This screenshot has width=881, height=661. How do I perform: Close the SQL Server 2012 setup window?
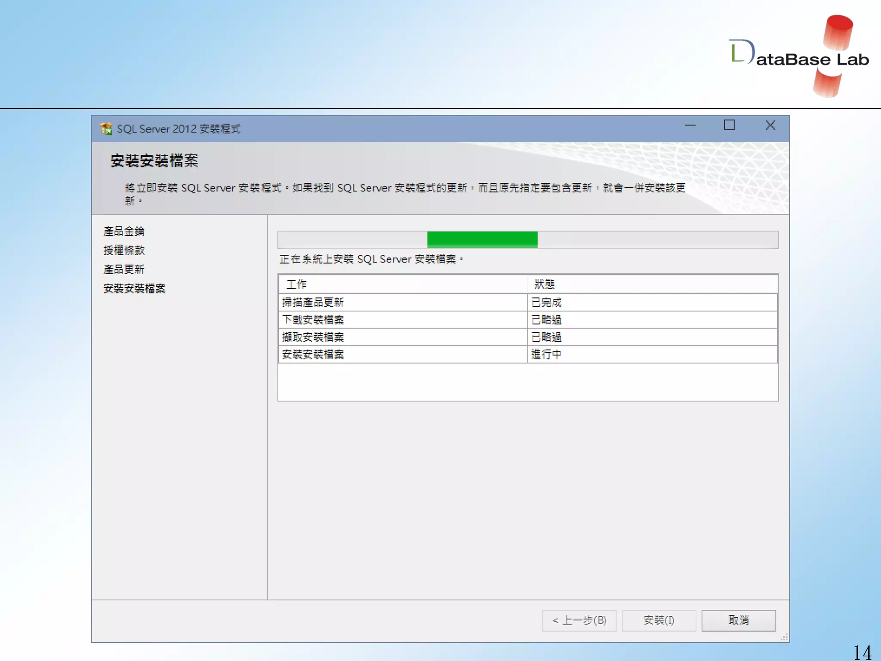pos(770,125)
